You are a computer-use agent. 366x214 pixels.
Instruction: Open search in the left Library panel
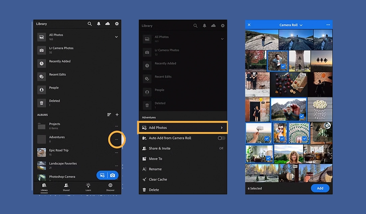click(90, 24)
